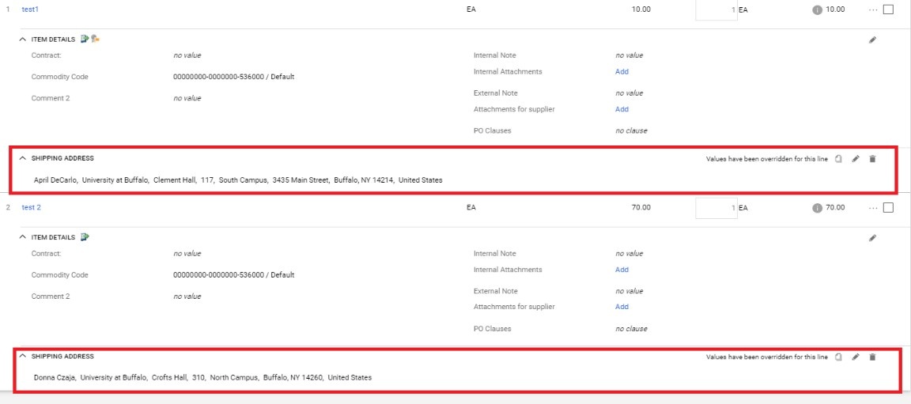
Task: Delete the Donna Czaja shipping address override
Action: pyautogui.click(x=872, y=357)
